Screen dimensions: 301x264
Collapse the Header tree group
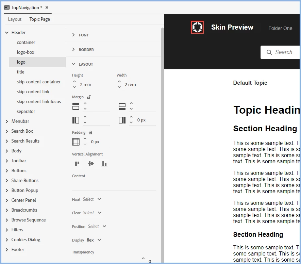tap(7, 33)
